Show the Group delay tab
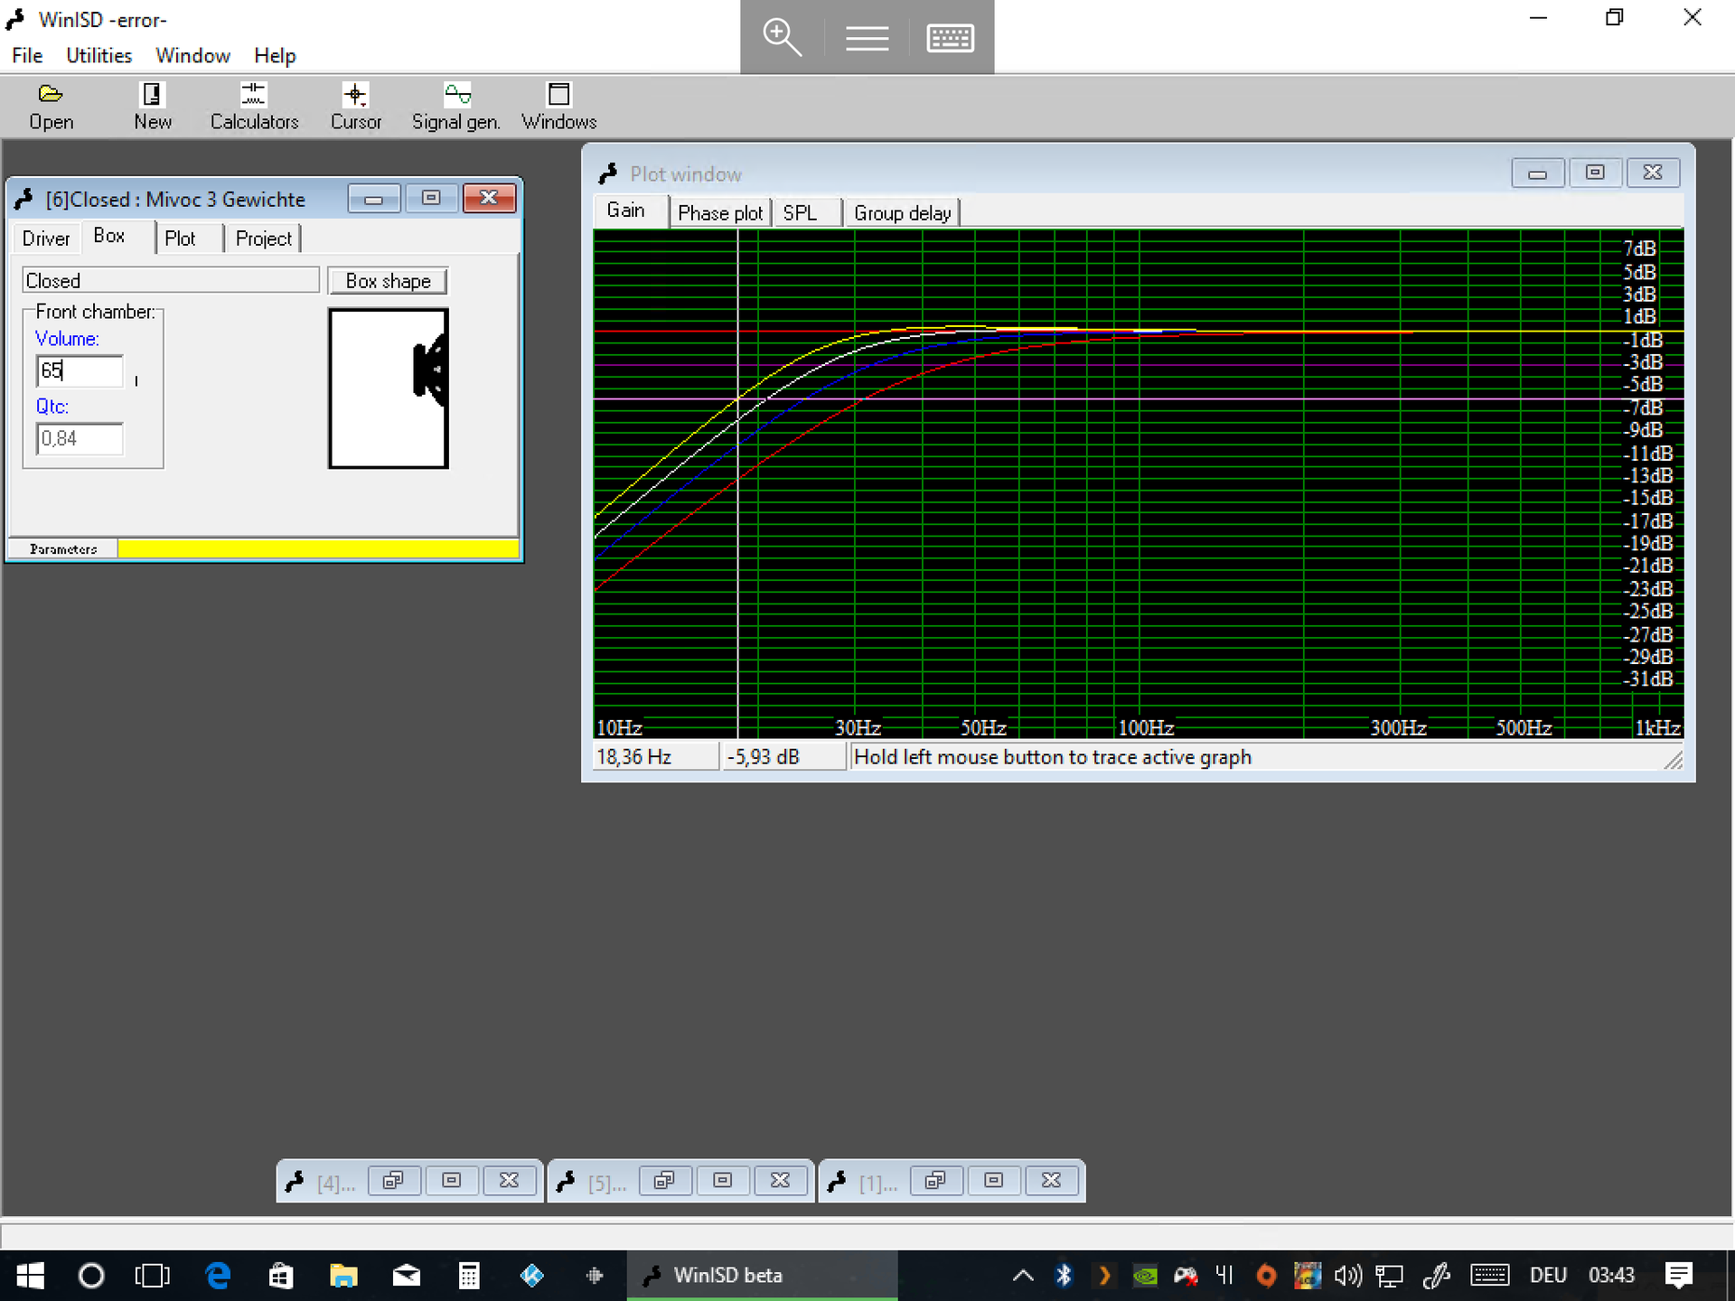 [903, 213]
